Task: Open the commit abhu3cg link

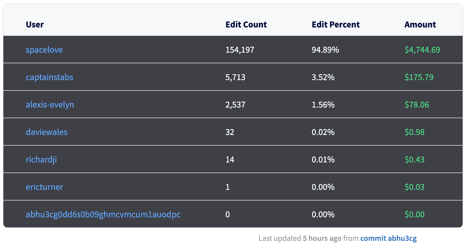Action: [388, 238]
